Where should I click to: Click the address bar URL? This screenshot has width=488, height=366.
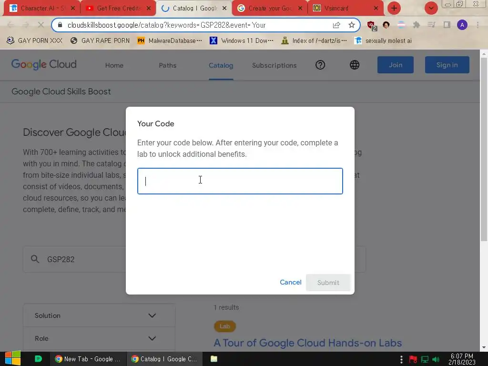[166, 25]
